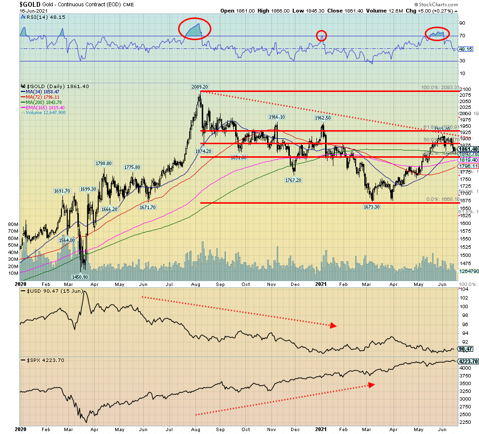The height and width of the screenshot is (434, 479).
Task: Click the 1450.90 low price label
Action: 79,277
